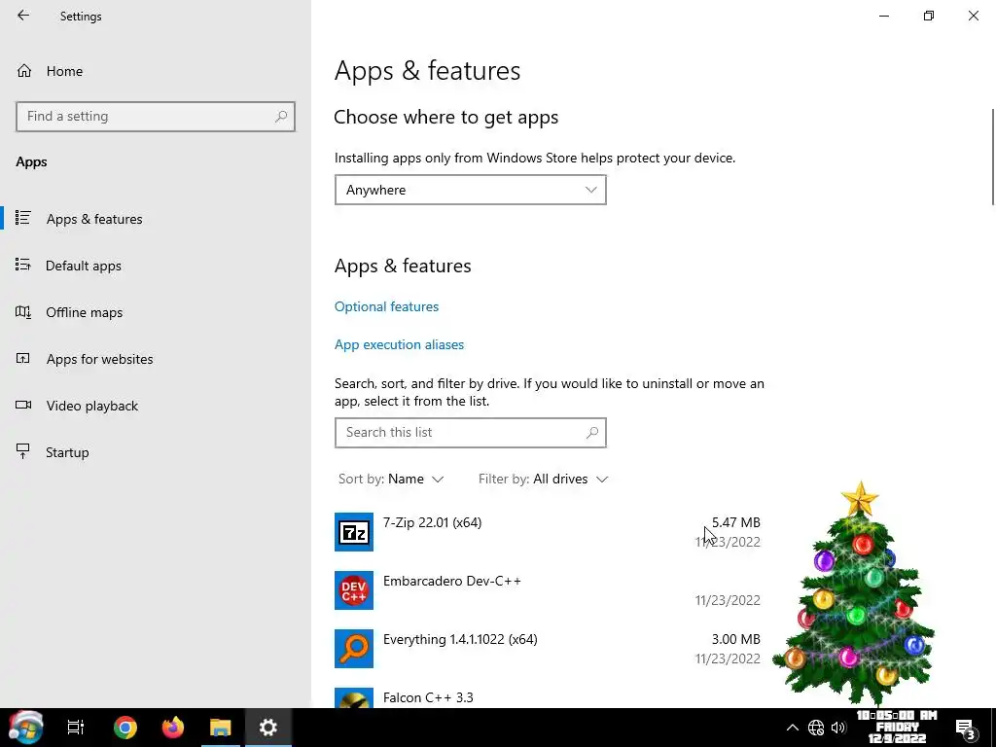The image size is (996, 747).
Task: Open the Optional features link
Action: [x=386, y=306]
